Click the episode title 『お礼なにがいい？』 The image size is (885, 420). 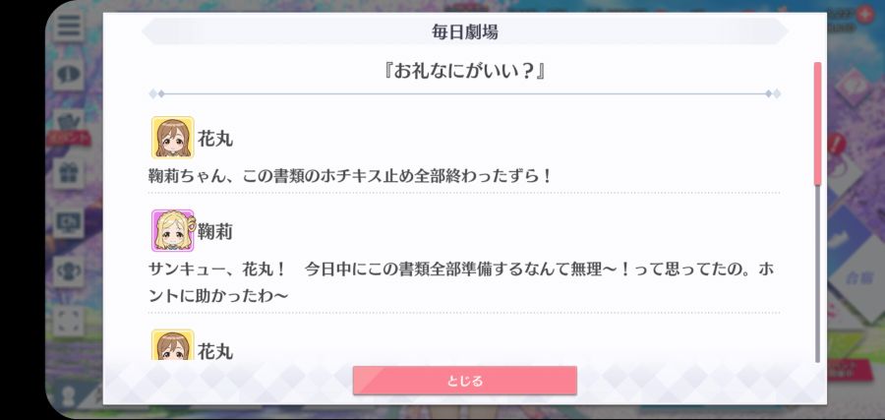464,72
